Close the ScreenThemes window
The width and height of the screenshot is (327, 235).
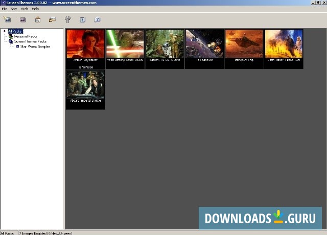(x=324, y=3)
